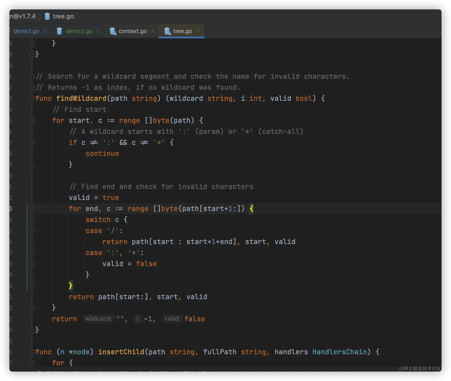Image resolution: width=451 pixels, height=381 pixels.
Task: Click the gopher icon on tree.go tab
Action: tap(167, 31)
